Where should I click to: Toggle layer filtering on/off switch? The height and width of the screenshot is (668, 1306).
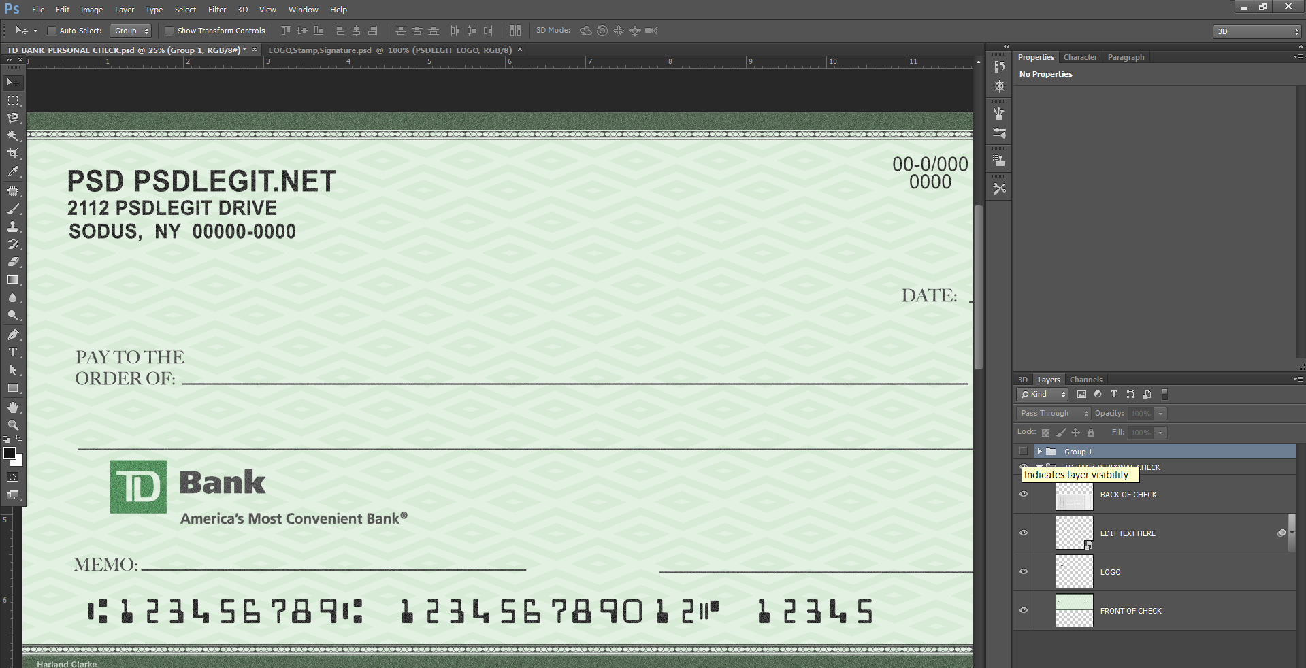click(x=1164, y=395)
